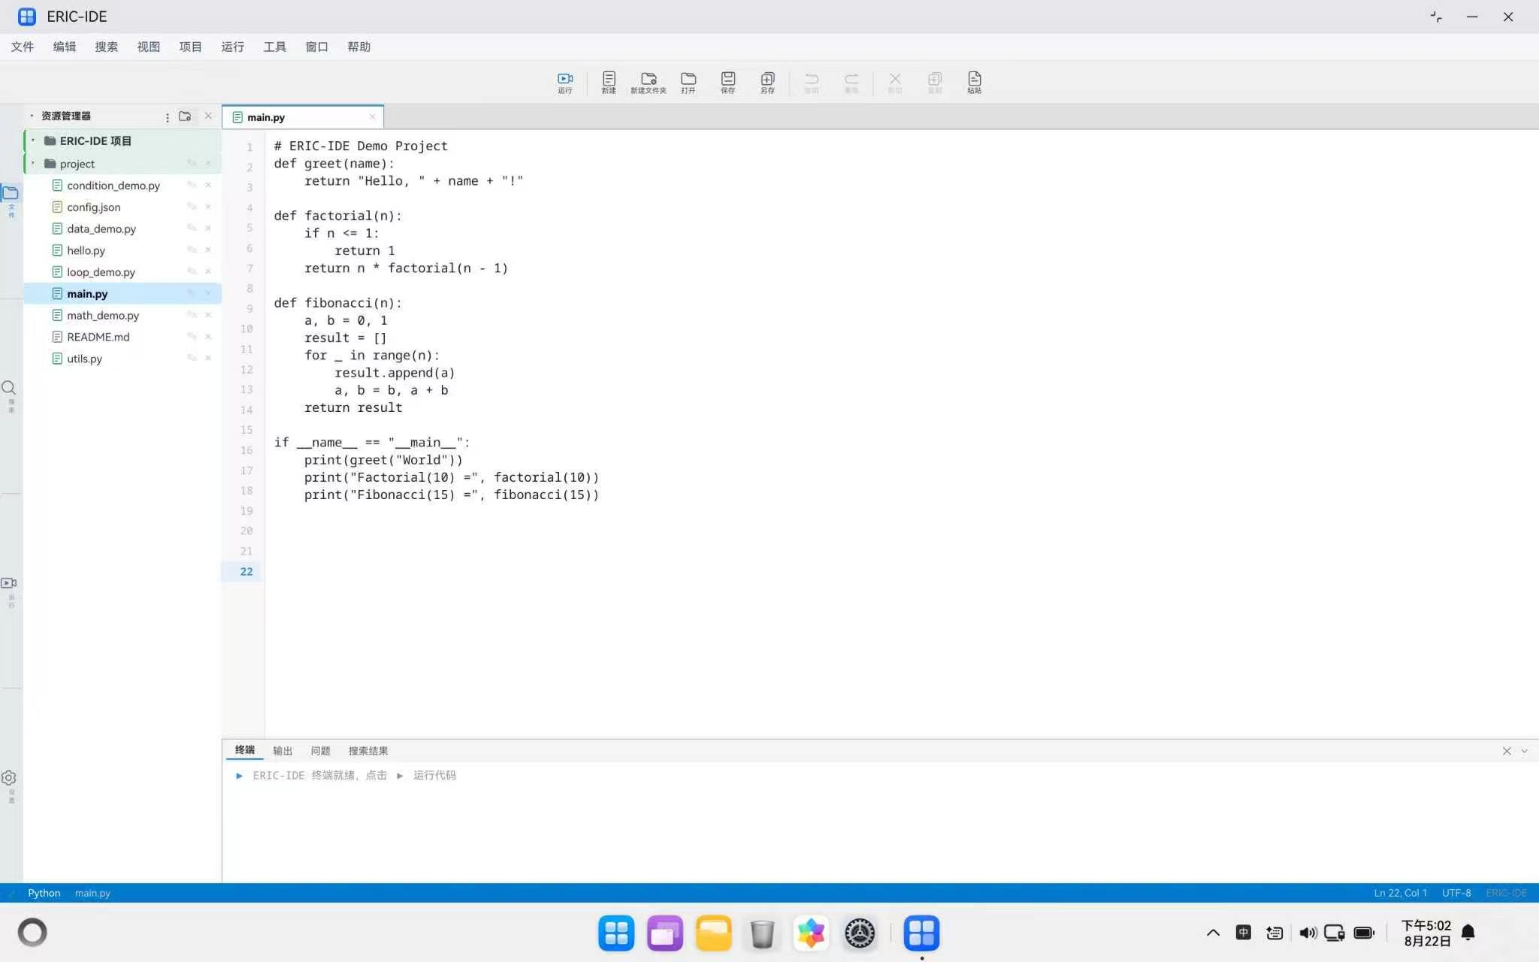Viewport: 1539px width, 962px height.
Task: Collapse the 资源管理器 section arrow
Action: point(32,116)
